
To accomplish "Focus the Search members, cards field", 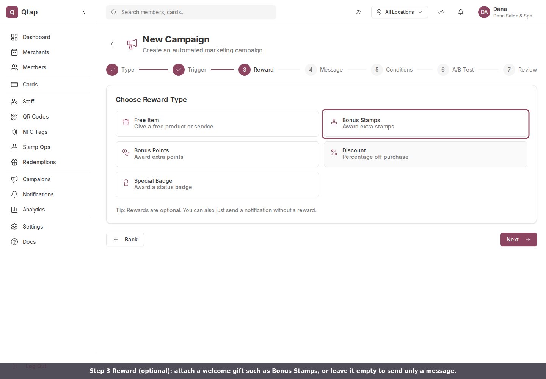I will (191, 12).
